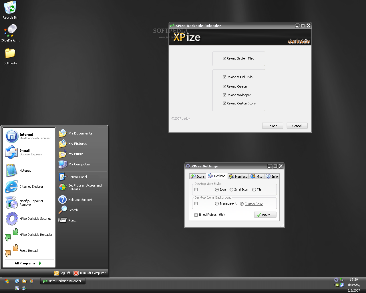This screenshot has width=366, height=293.
Task: Open Control Panel from Start menu
Action: pos(82,177)
